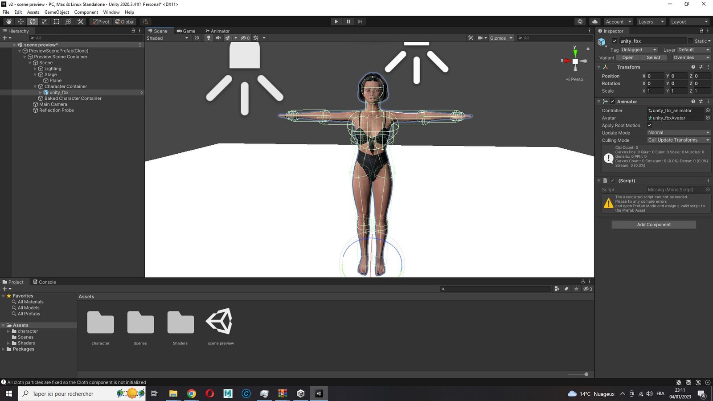Collapse the Scene node in Hierarchy
Viewport: 713px width, 401px height.
(x=30, y=63)
